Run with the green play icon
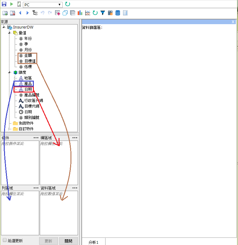Image resolution: width=238 pixels, height=245 pixels. (12, 4)
